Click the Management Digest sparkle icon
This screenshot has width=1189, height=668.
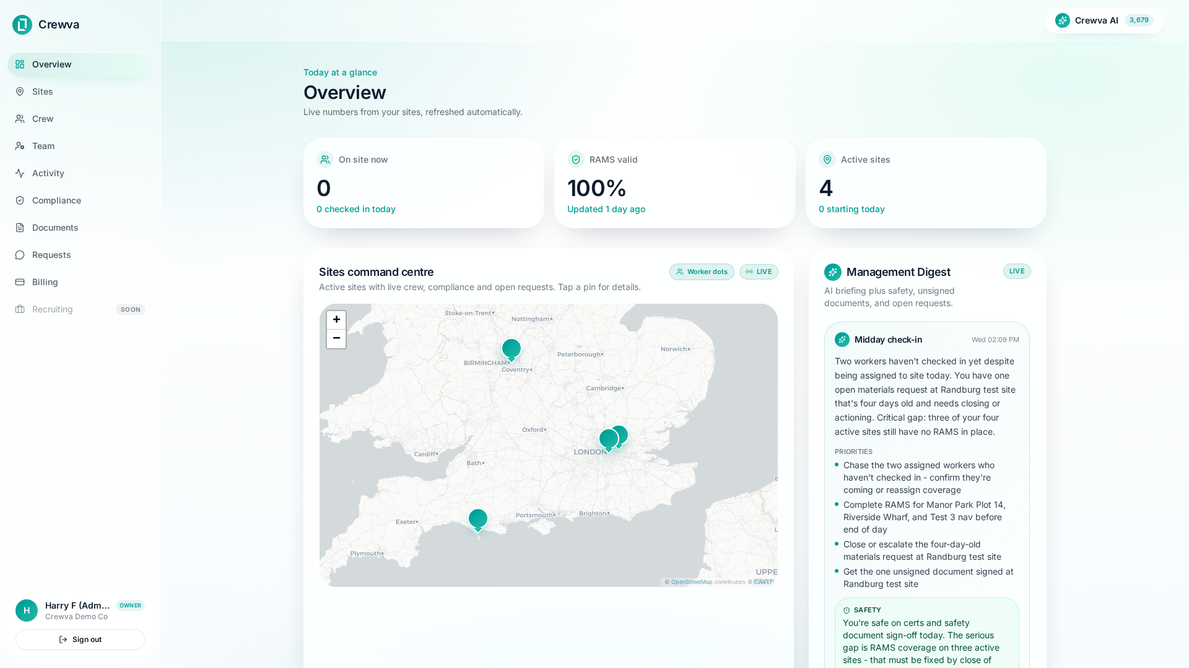pos(833,272)
